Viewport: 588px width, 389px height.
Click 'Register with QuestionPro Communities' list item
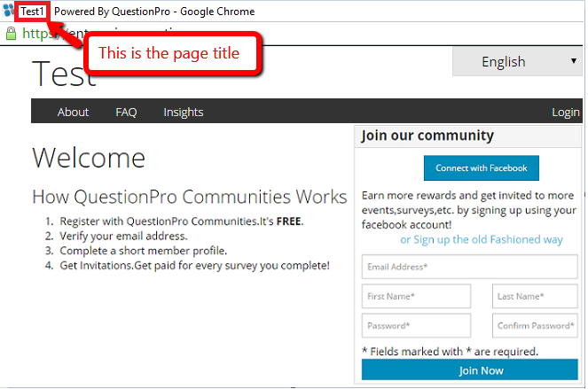pos(182,222)
